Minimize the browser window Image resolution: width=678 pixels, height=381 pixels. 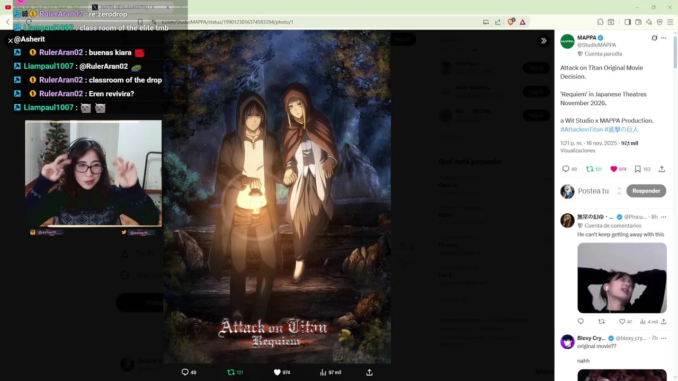tap(637, 7)
